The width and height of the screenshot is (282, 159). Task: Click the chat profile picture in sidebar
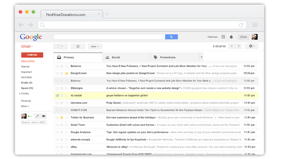coord(24,116)
